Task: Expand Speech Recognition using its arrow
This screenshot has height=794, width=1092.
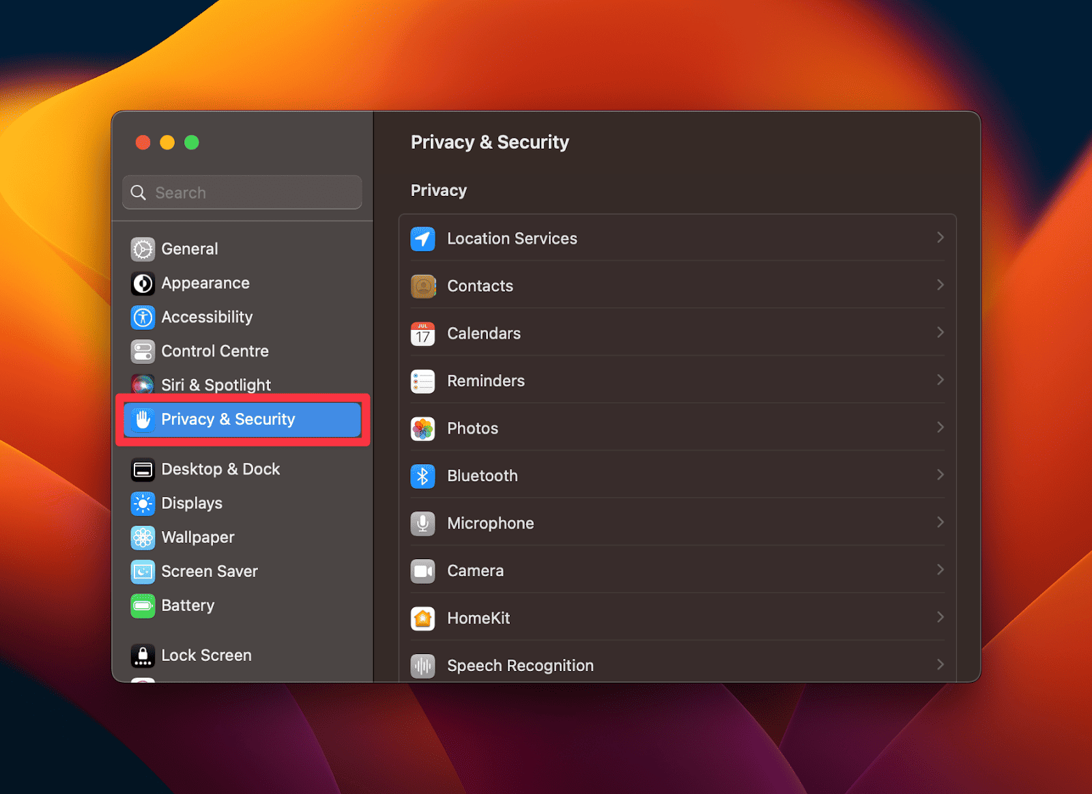Action: point(940,664)
